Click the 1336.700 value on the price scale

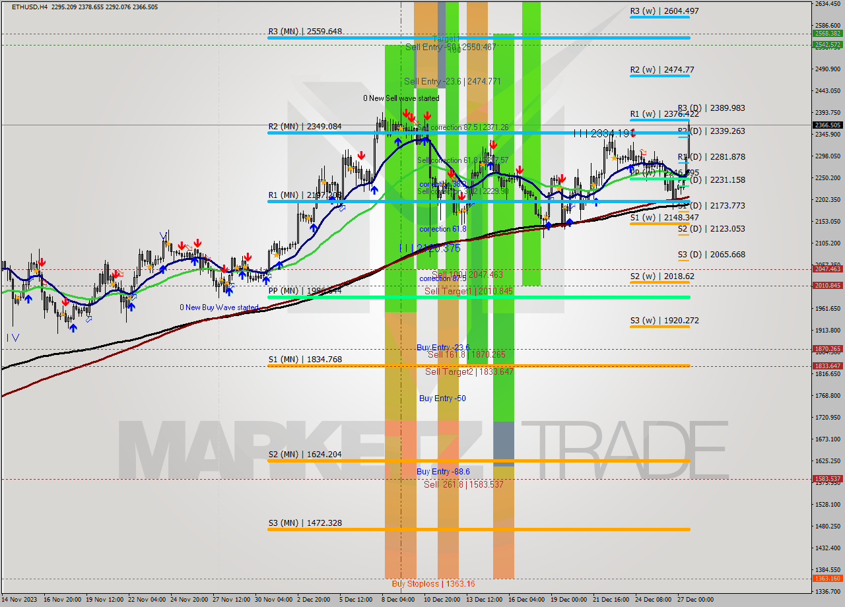pos(828,592)
